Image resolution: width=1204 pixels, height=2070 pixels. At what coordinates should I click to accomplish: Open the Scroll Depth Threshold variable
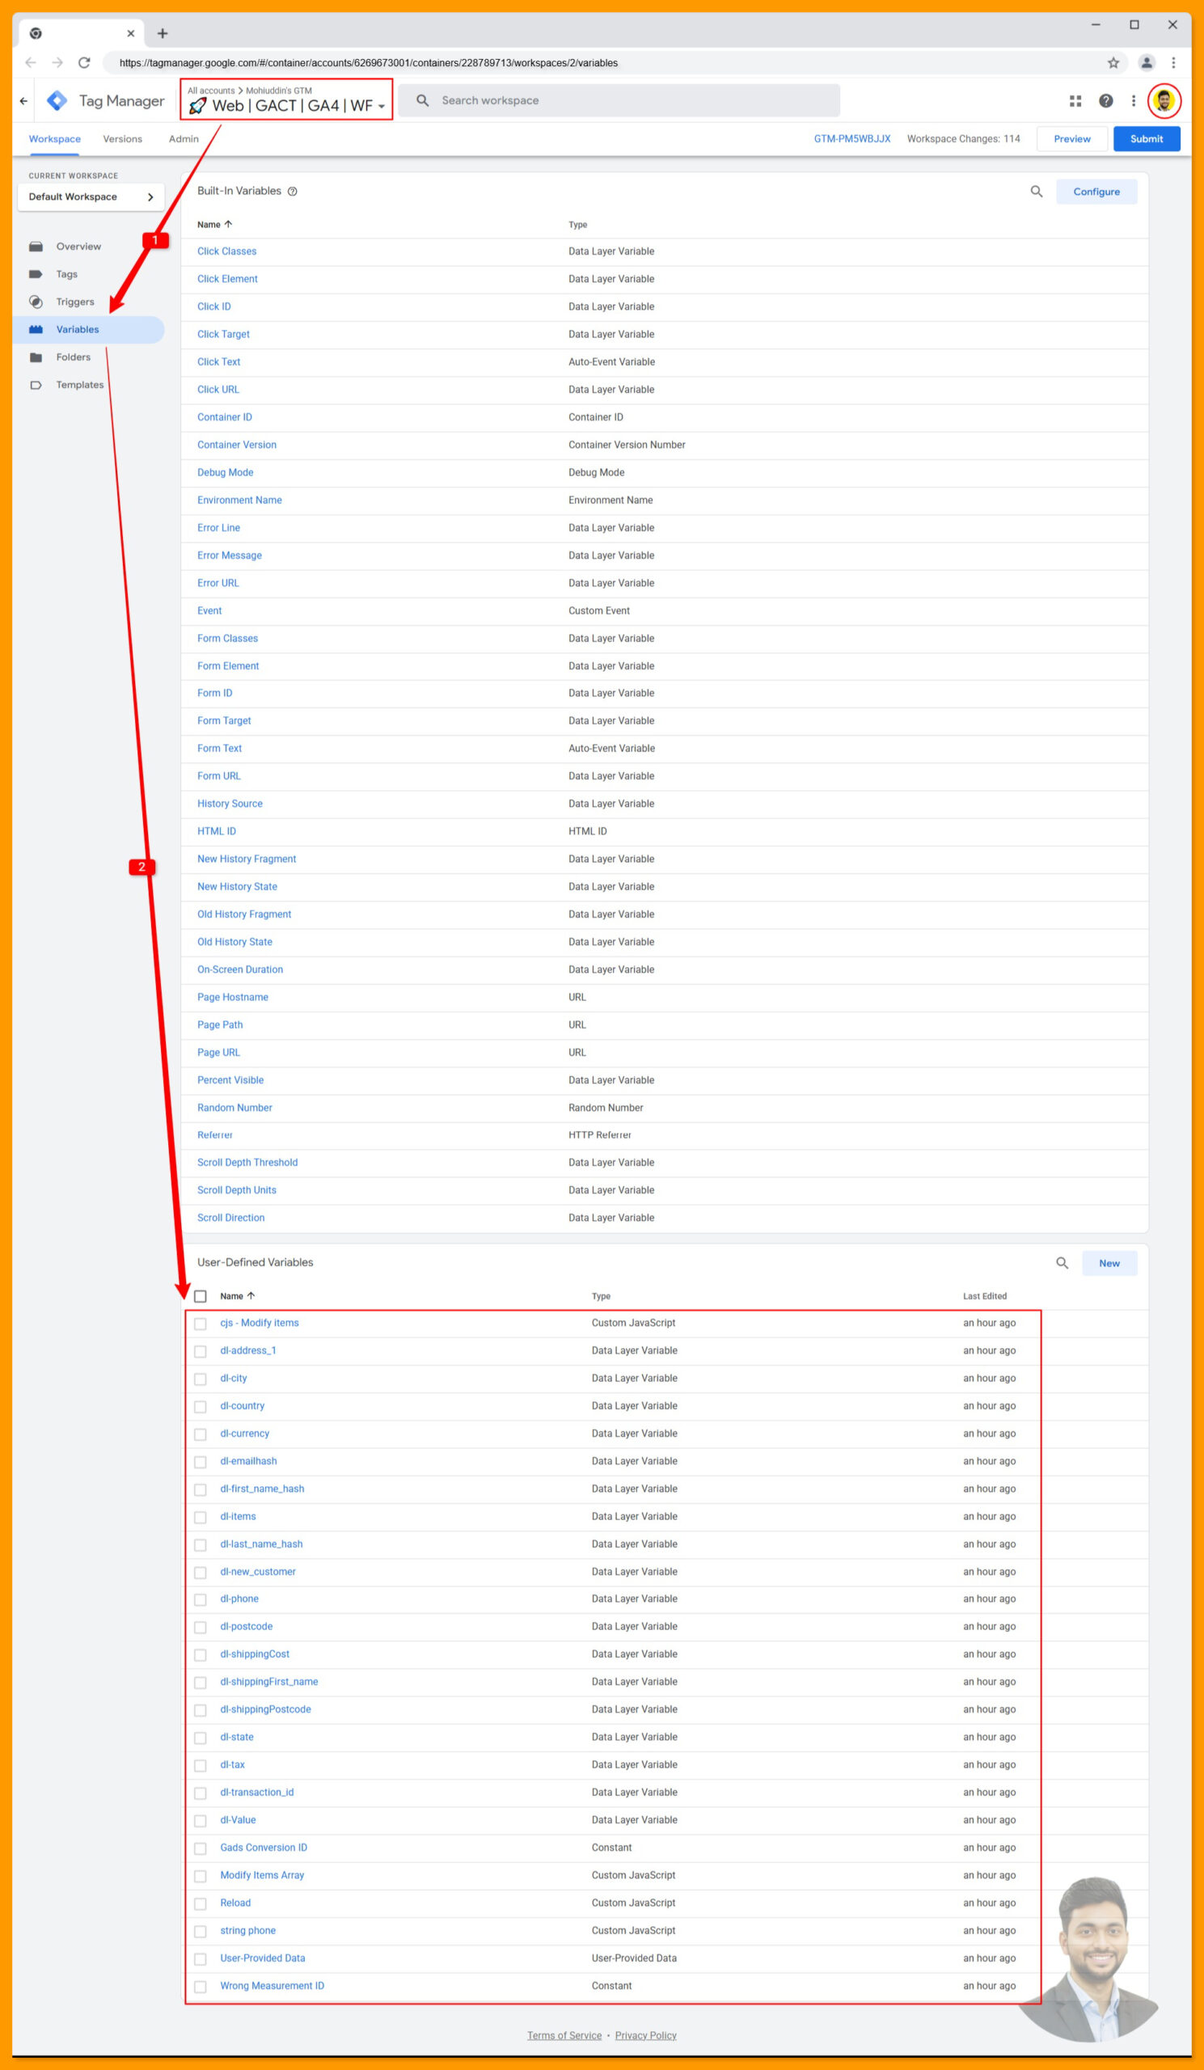click(x=247, y=1162)
